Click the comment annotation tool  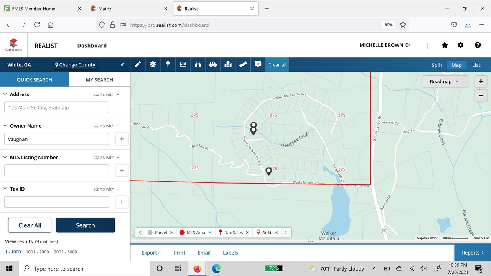click(258, 65)
